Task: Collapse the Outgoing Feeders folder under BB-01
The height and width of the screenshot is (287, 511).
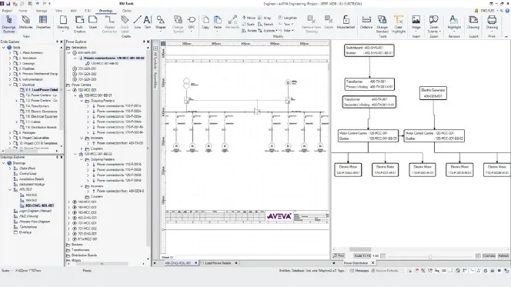Action: [x=82, y=101]
